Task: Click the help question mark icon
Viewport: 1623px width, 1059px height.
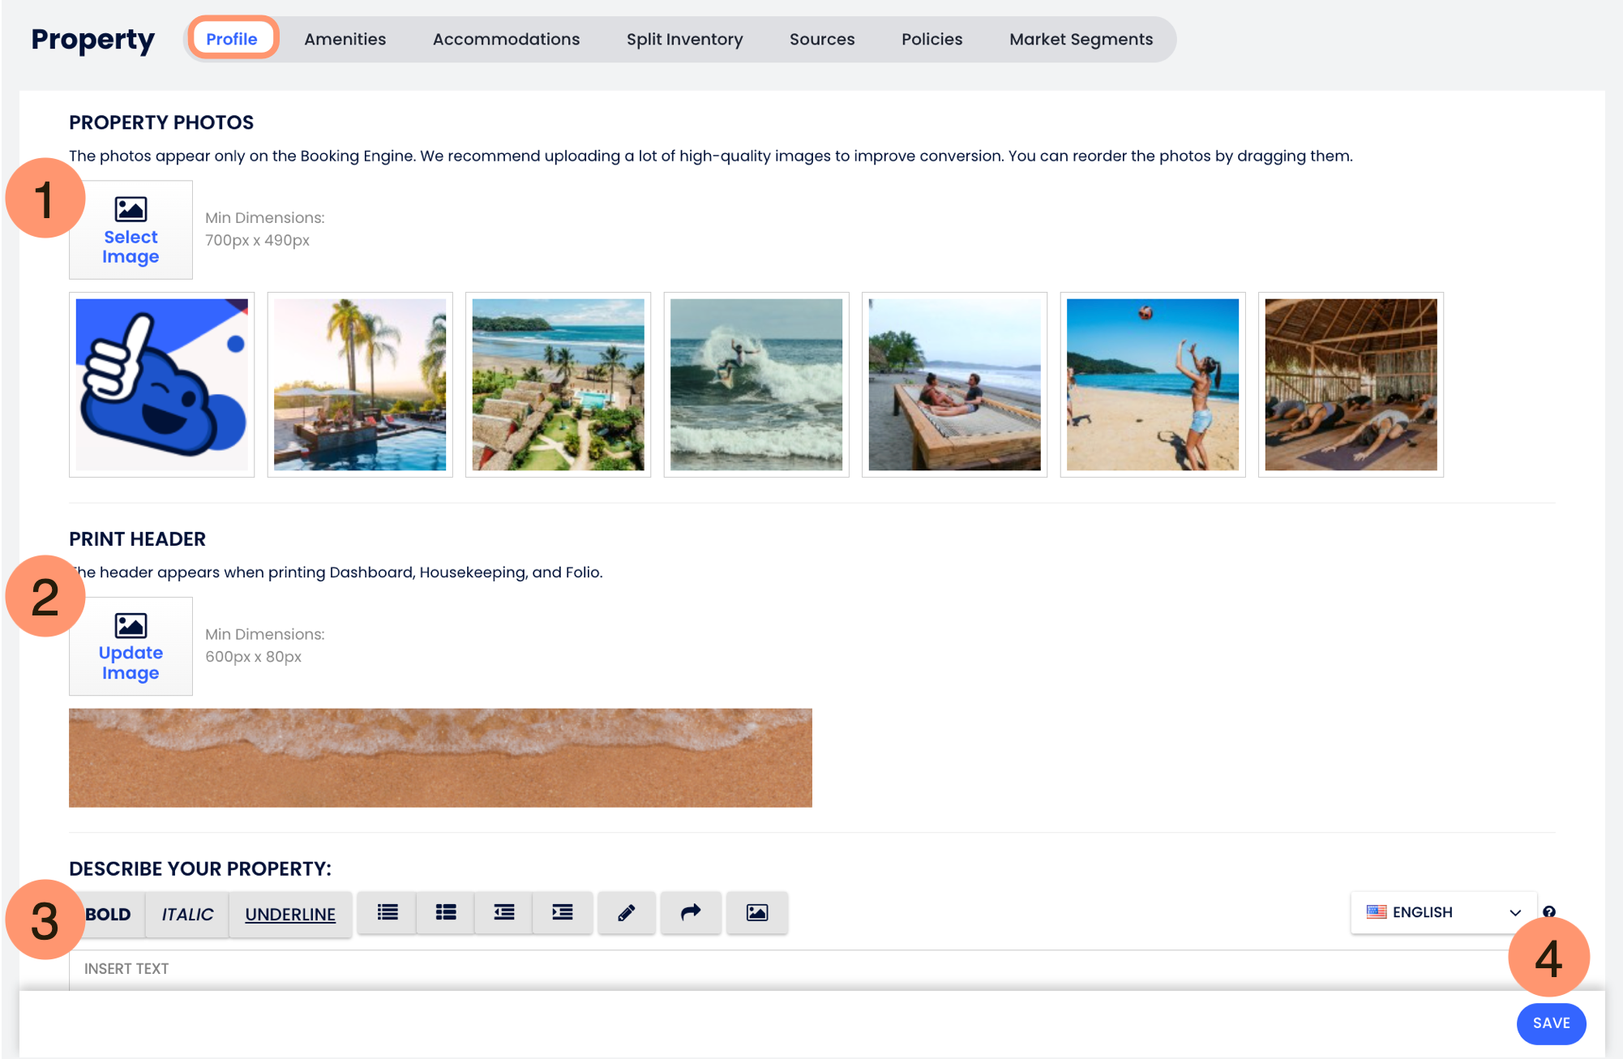Action: tap(1549, 911)
